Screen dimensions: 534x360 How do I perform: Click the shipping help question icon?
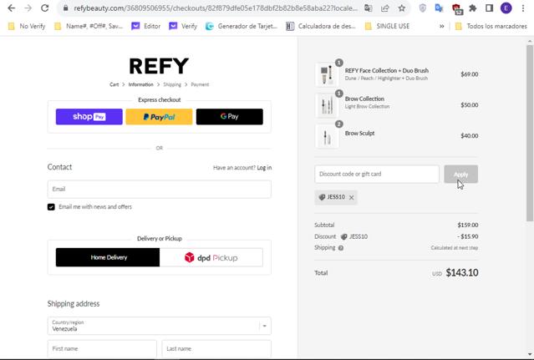[x=341, y=248]
